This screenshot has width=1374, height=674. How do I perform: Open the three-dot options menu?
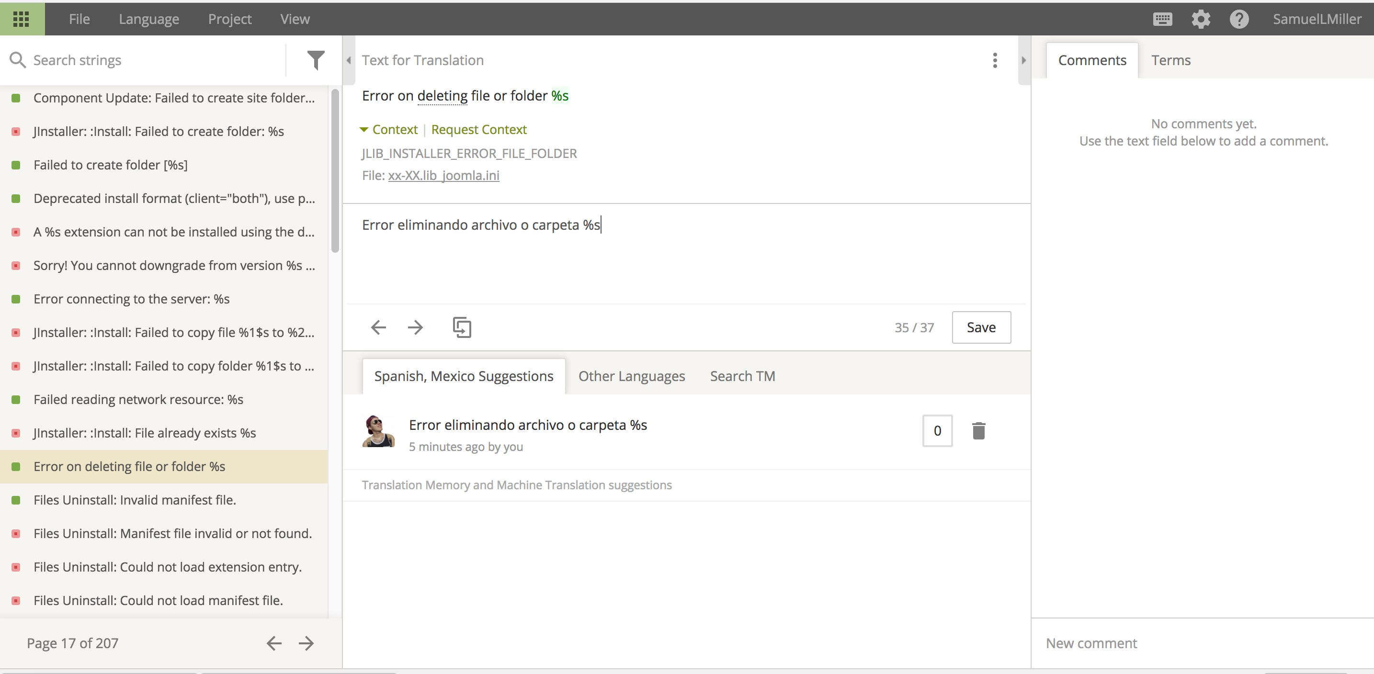point(995,60)
